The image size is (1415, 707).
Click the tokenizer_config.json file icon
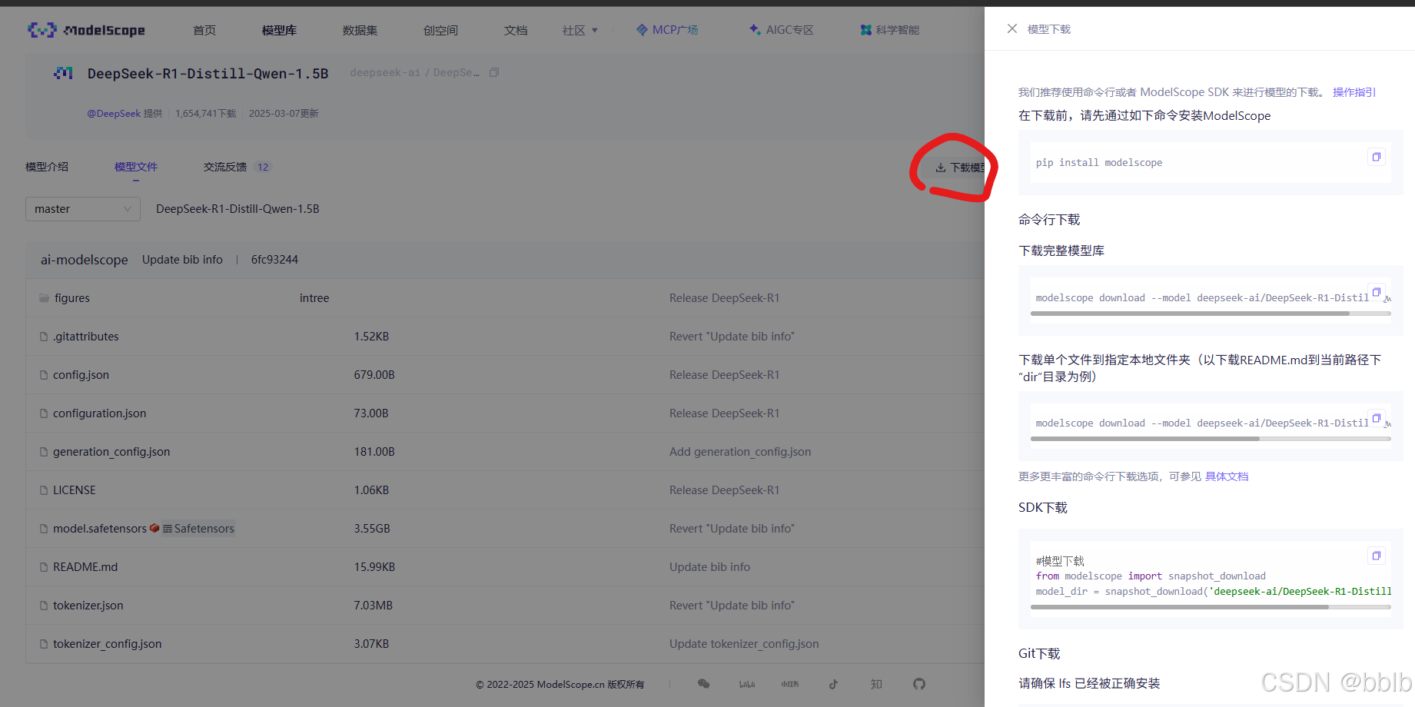pyautogui.click(x=44, y=644)
